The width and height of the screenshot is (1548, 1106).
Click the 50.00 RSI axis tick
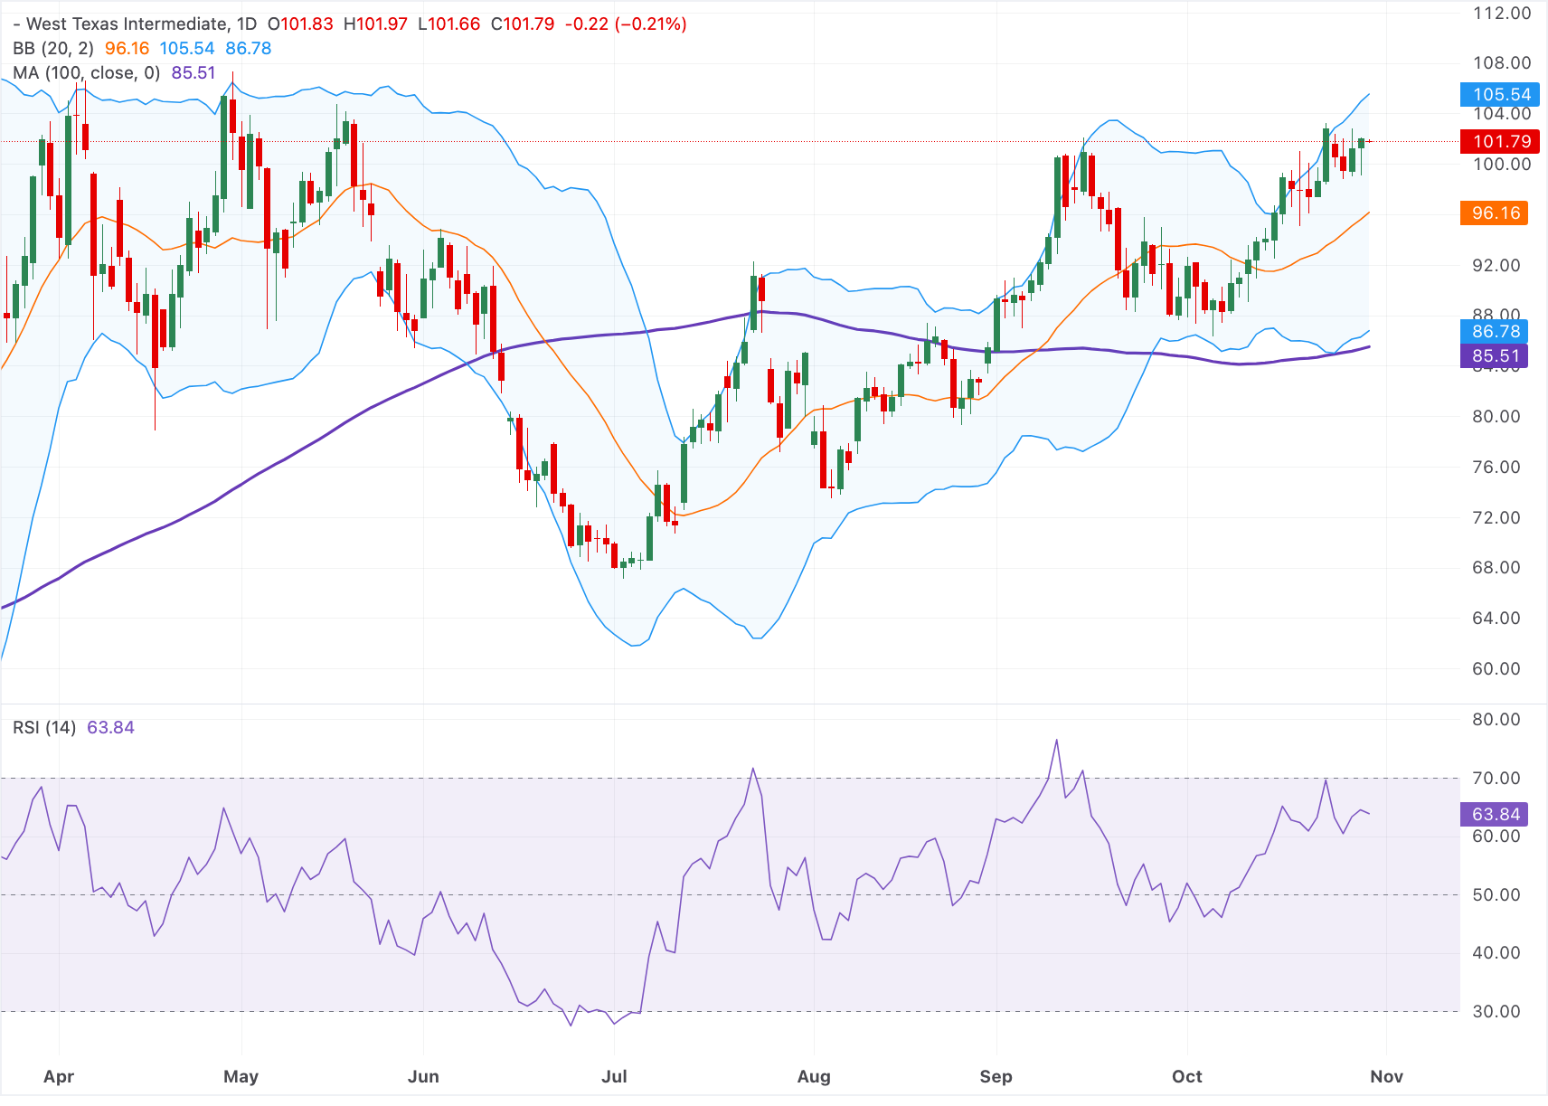(x=1496, y=895)
